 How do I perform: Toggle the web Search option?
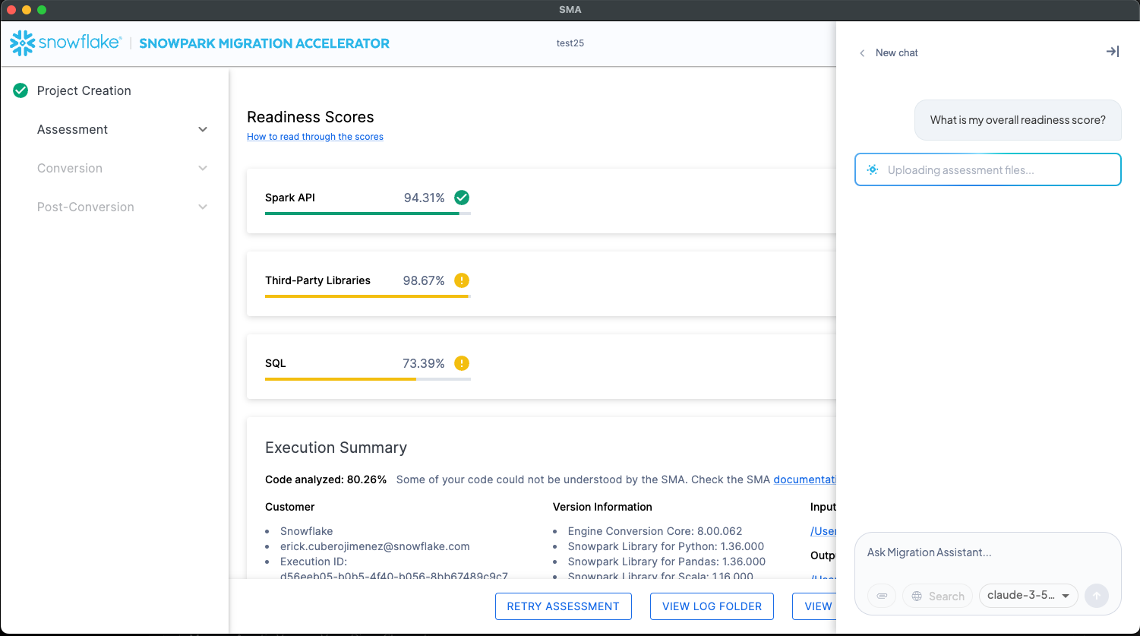tap(937, 596)
